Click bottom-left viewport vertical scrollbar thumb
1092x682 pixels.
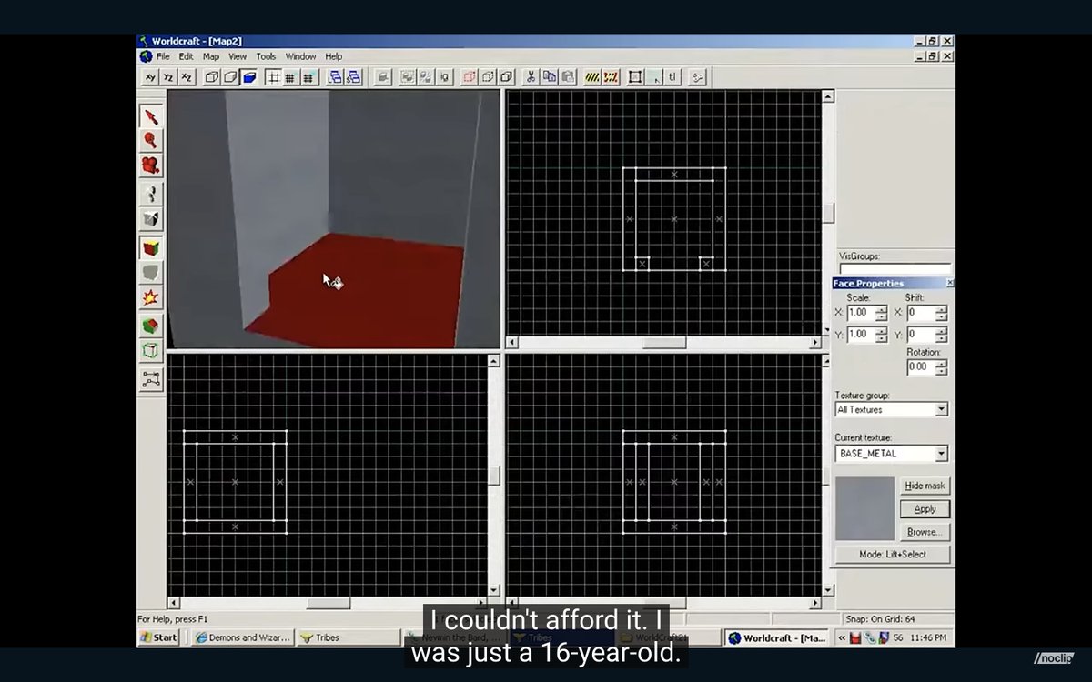coord(494,476)
